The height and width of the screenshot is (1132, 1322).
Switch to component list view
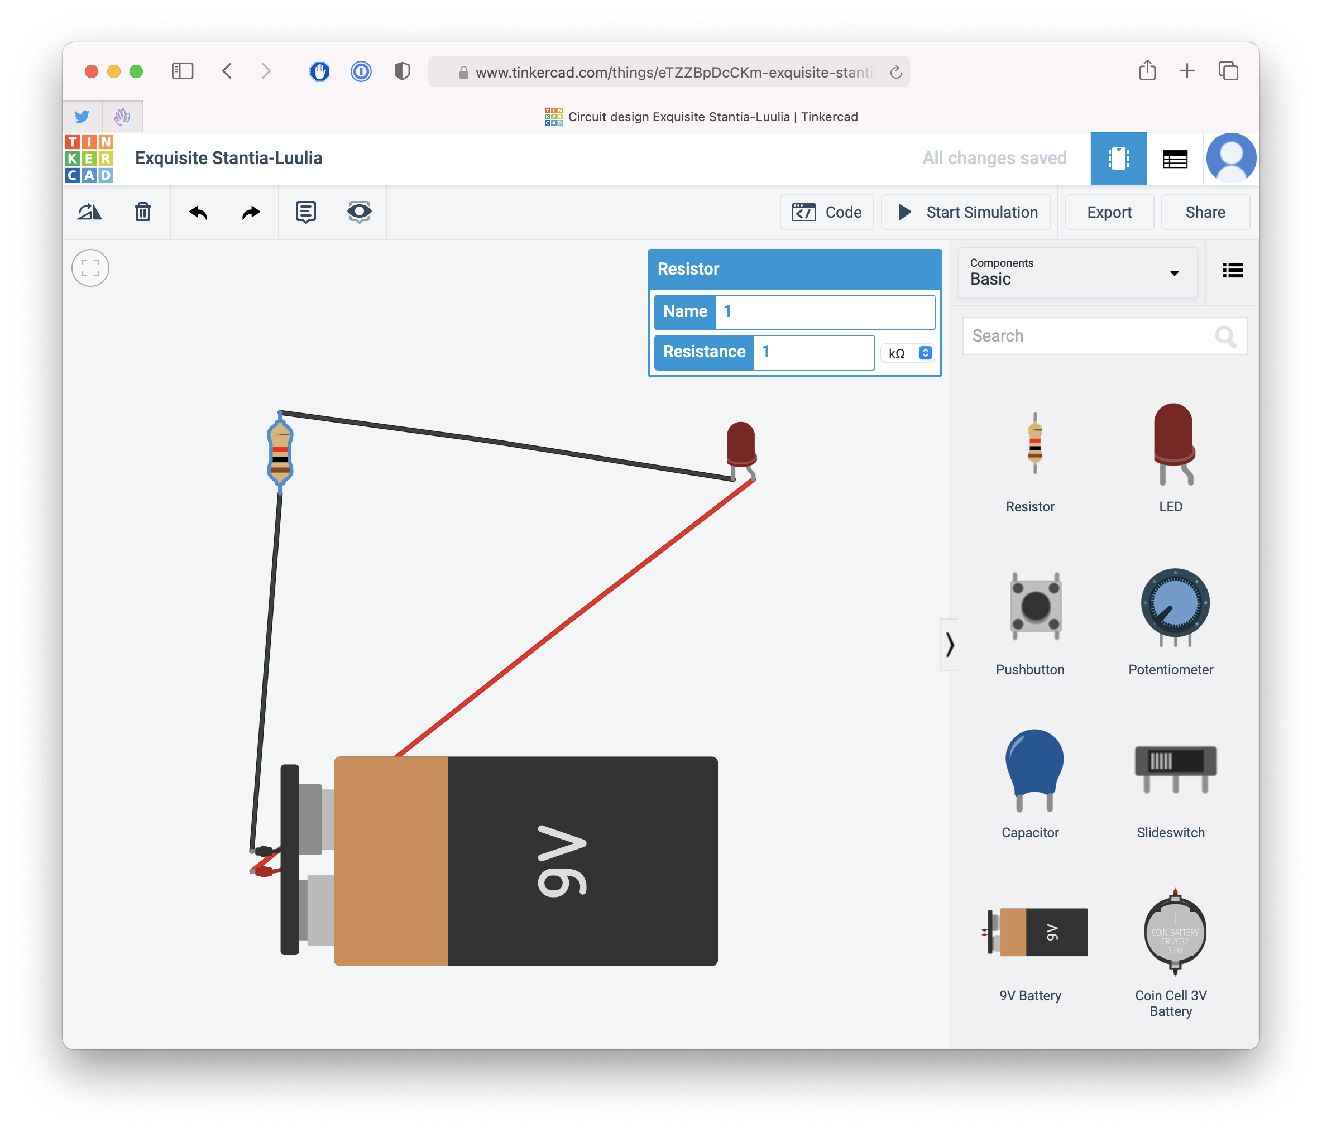coord(1175,159)
